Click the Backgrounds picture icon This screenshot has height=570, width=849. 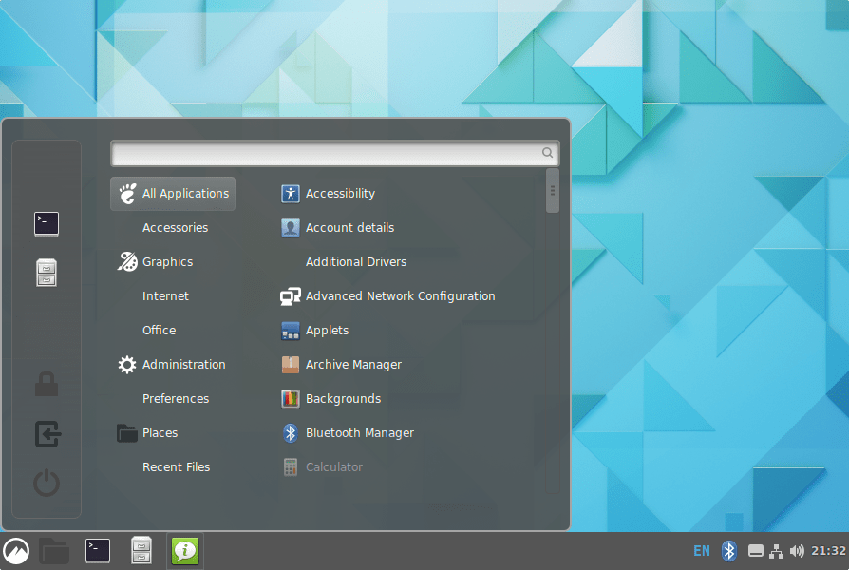tap(291, 398)
